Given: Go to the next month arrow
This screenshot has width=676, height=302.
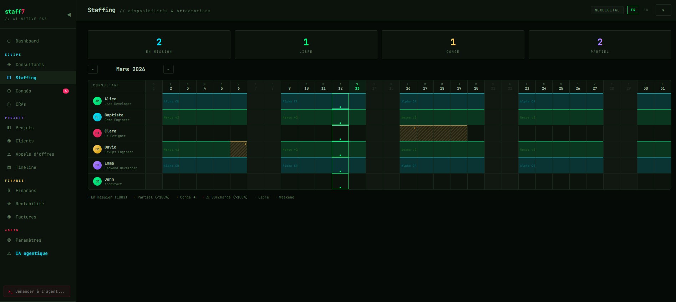Looking at the screenshot, I should click(x=168, y=69).
